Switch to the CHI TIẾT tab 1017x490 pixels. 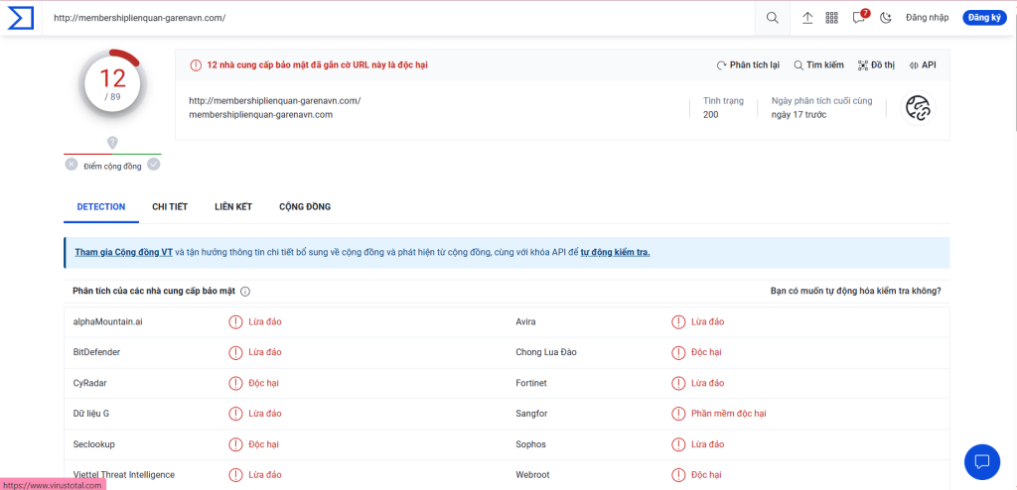coord(170,206)
